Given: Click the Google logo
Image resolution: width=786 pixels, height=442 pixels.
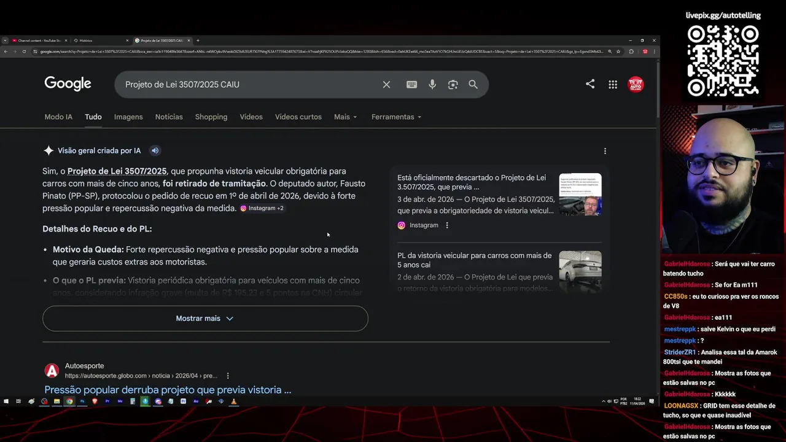Looking at the screenshot, I should [68, 84].
